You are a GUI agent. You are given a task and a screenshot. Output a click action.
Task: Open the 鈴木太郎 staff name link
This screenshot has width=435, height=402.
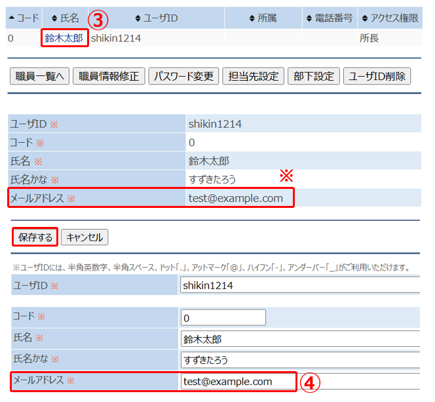pyautogui.click(x=64, y=38)
